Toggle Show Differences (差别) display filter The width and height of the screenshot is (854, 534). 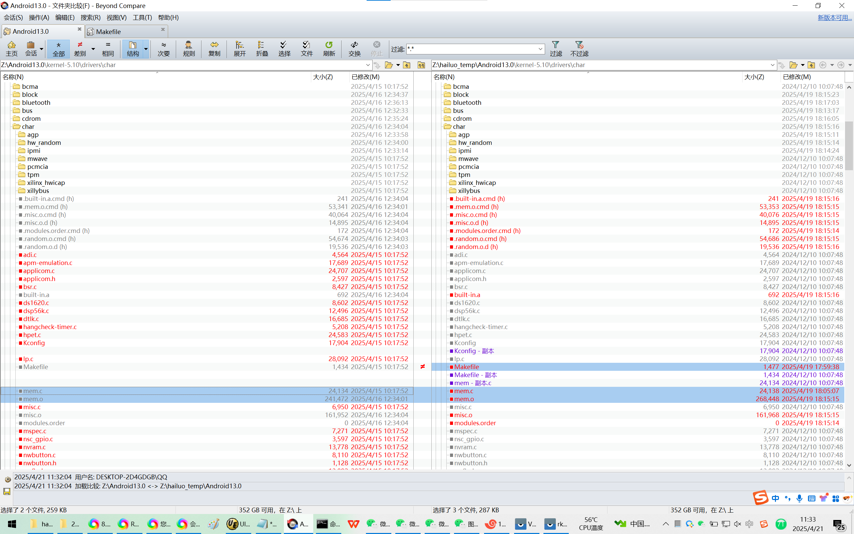click(x=80, y=49)
